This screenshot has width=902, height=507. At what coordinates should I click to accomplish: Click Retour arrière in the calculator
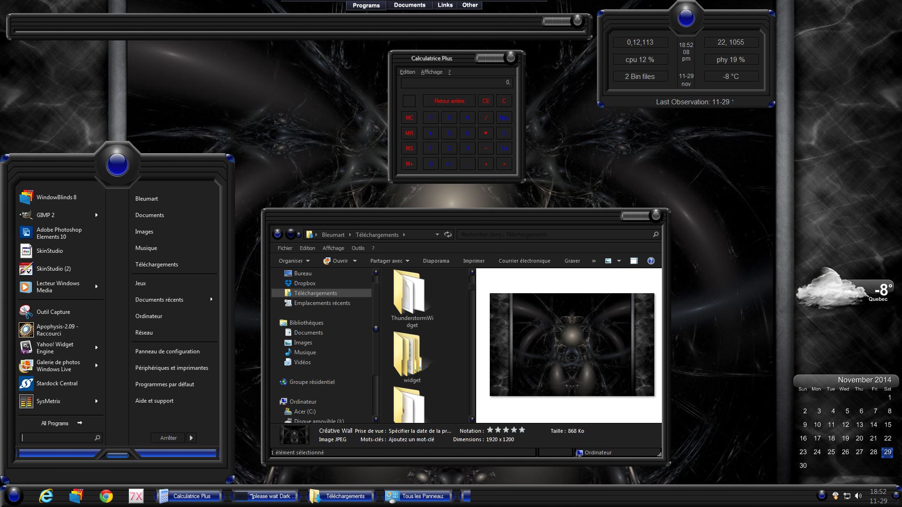[x=449, y=101]
